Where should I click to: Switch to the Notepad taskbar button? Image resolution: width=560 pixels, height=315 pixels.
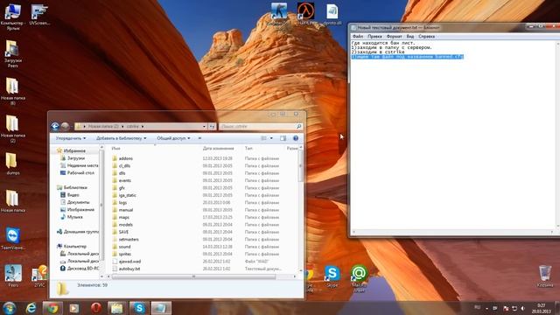point(161,308)
